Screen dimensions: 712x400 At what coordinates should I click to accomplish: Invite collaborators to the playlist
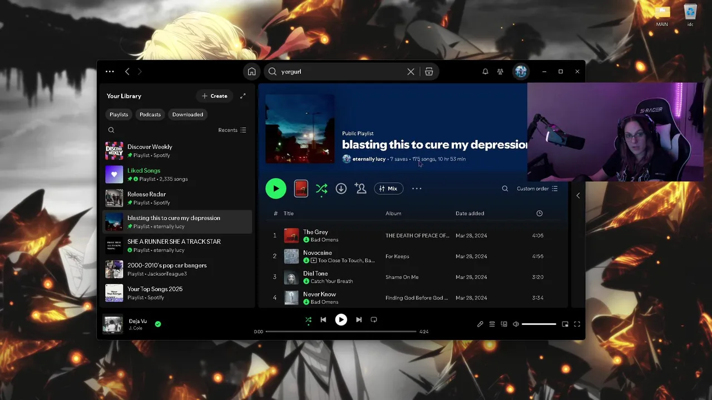361,189
